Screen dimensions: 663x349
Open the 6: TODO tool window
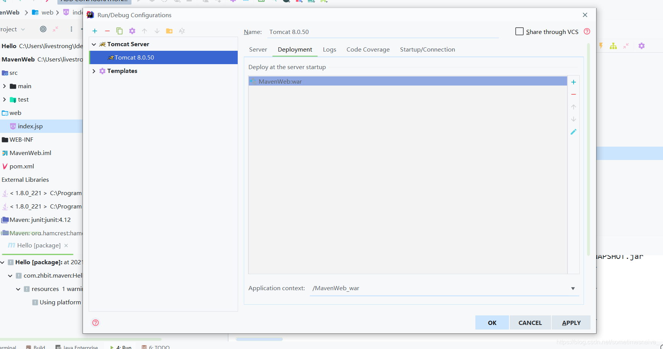tap(156, 347)
